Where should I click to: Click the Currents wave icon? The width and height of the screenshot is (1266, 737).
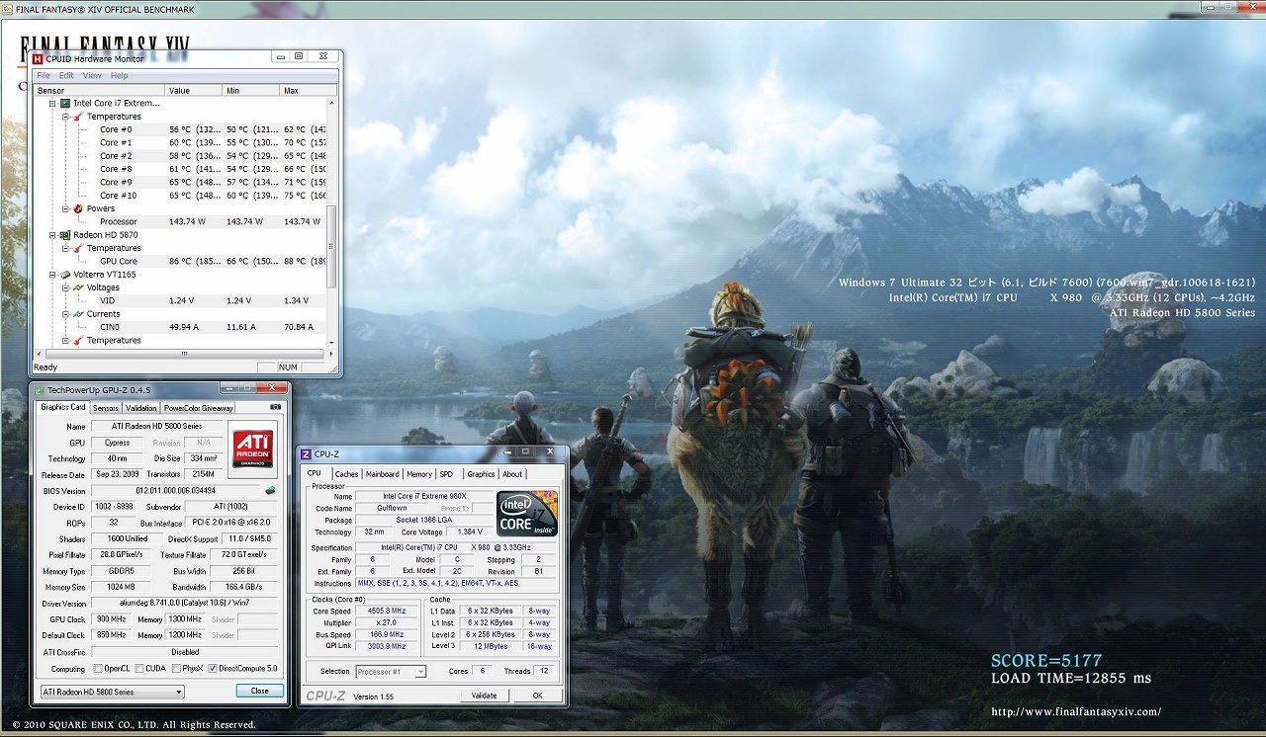[x=78, y=314]
